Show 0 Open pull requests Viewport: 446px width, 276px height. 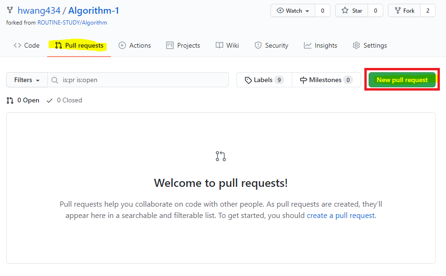(x=23, y=100)
